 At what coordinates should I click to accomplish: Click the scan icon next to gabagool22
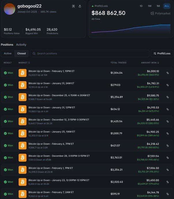pyautogui.click(x=73, y=6)
